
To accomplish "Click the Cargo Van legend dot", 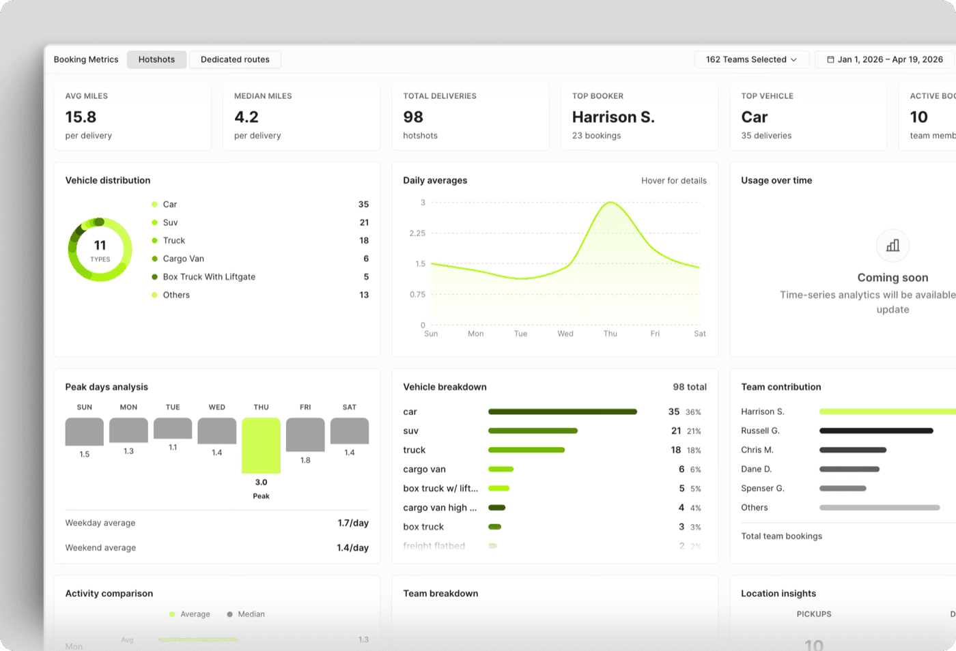I will pos(156,259).
